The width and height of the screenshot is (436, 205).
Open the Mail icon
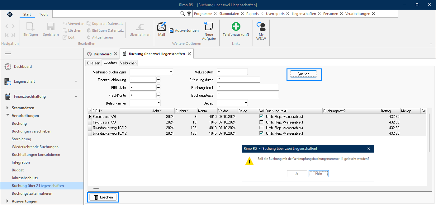[x=162, y=26]
